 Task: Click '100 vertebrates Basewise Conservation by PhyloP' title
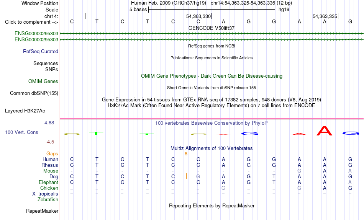pos(212,123)
